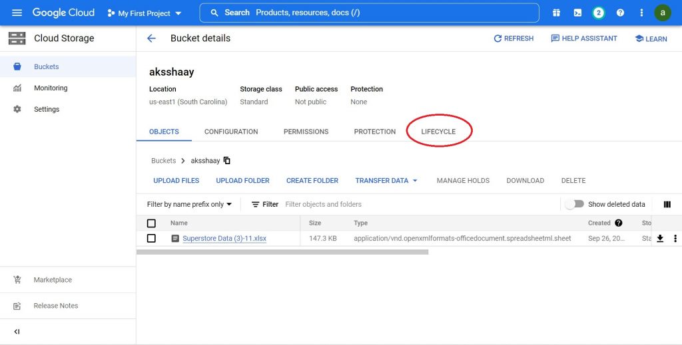Click the aksshaay breadcrumb name
Viewport: 682px width, 345px height.
coord(205,161)
